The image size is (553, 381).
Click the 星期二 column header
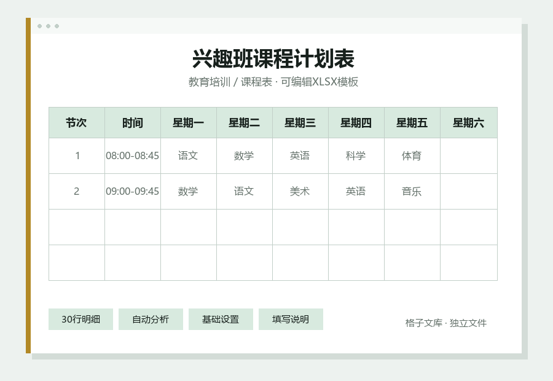245,123
